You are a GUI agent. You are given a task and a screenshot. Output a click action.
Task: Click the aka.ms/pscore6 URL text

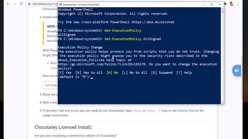coord(153,22)
